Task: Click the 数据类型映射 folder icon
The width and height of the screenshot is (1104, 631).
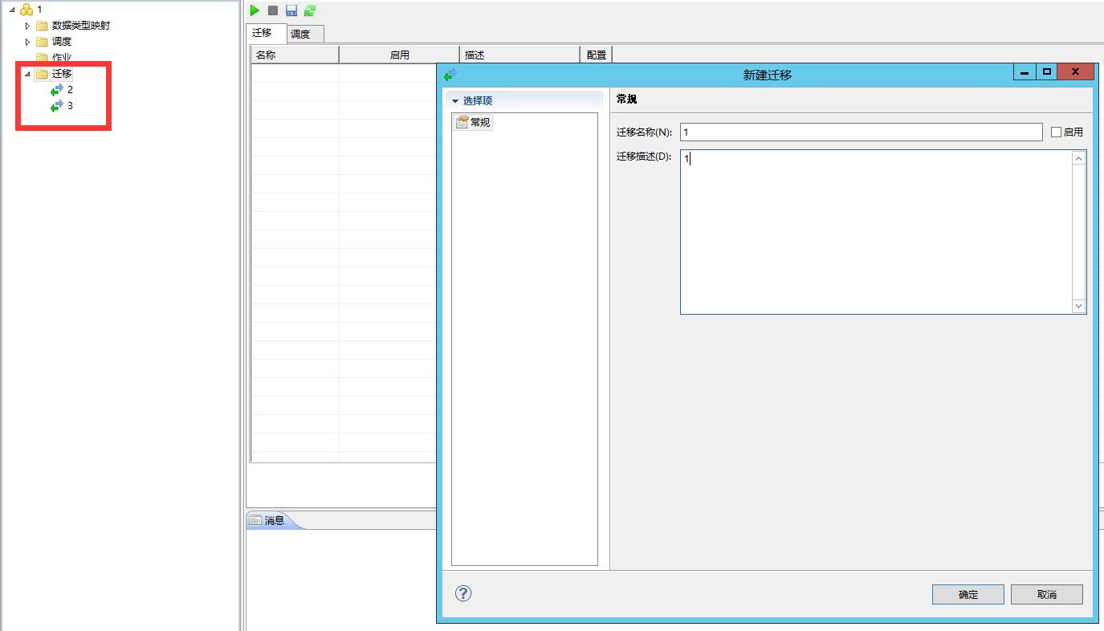Action: click(42, 26)
